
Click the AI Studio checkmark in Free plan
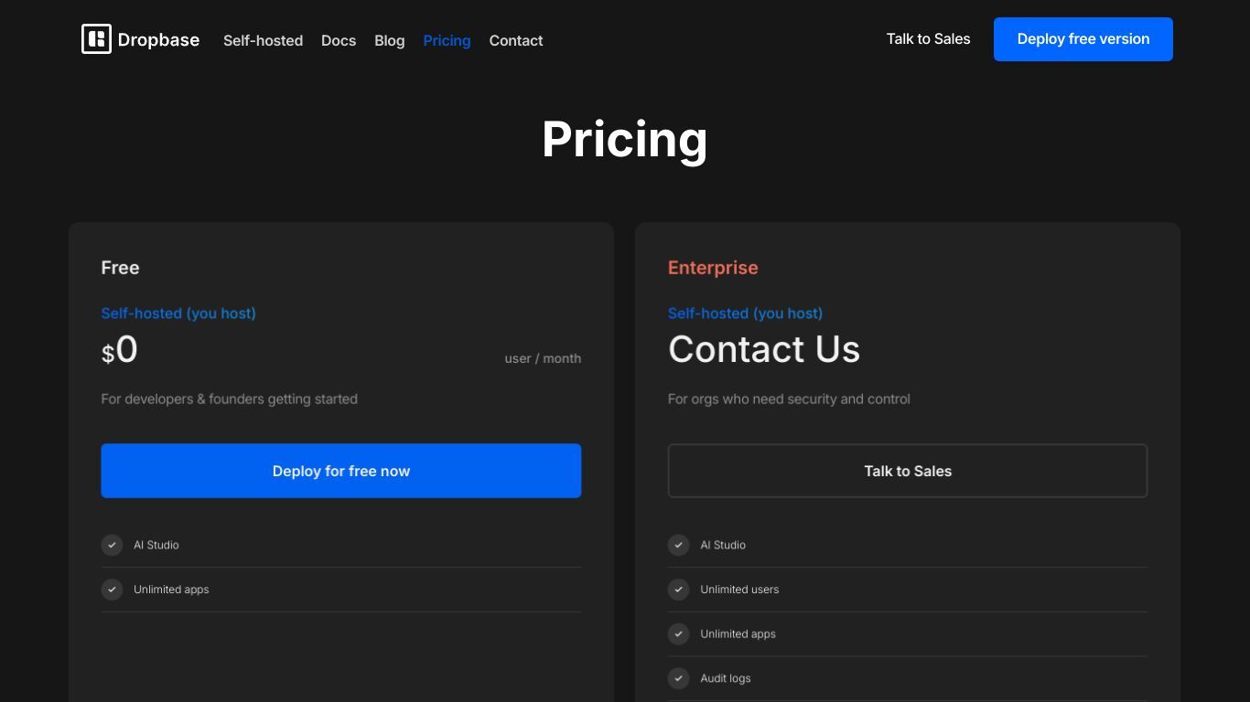click(x=112, y=545)
